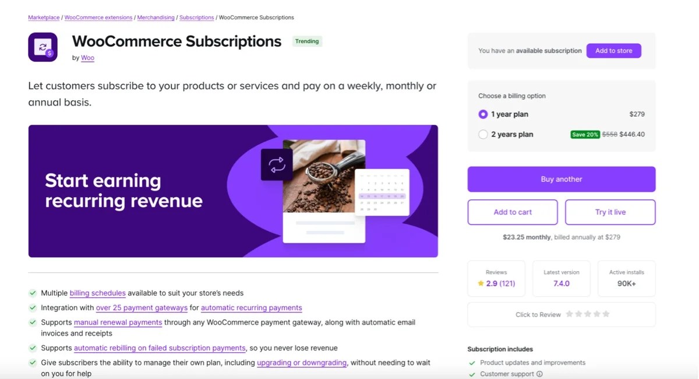Open the billing schedules link

pyautogui.click(x=97, y=293)
